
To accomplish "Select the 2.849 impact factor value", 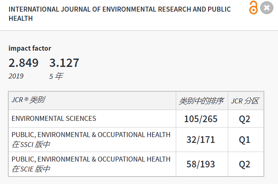I will point(24,63).
